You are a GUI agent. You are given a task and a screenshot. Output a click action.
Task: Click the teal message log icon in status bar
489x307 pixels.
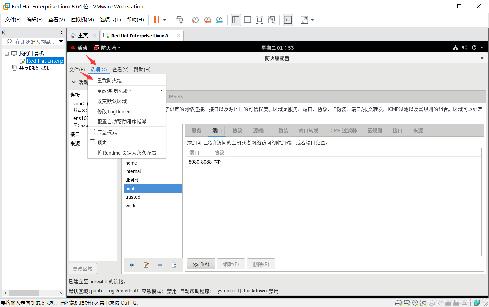click(x=476, y=302)
